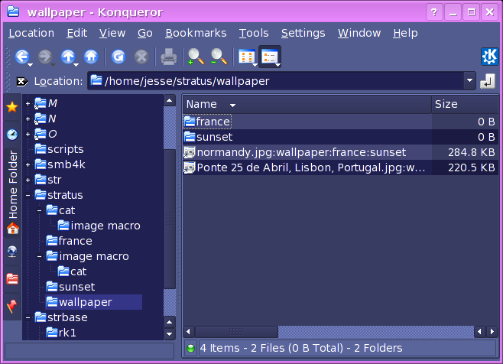Open Back history dropdown arrow
Image resolution: width=503 pixels, height=364 pixels.
31,64
